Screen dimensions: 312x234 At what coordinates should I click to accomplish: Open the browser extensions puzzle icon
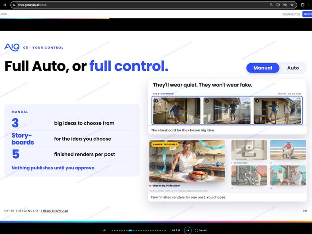click(x=303, y=5)
